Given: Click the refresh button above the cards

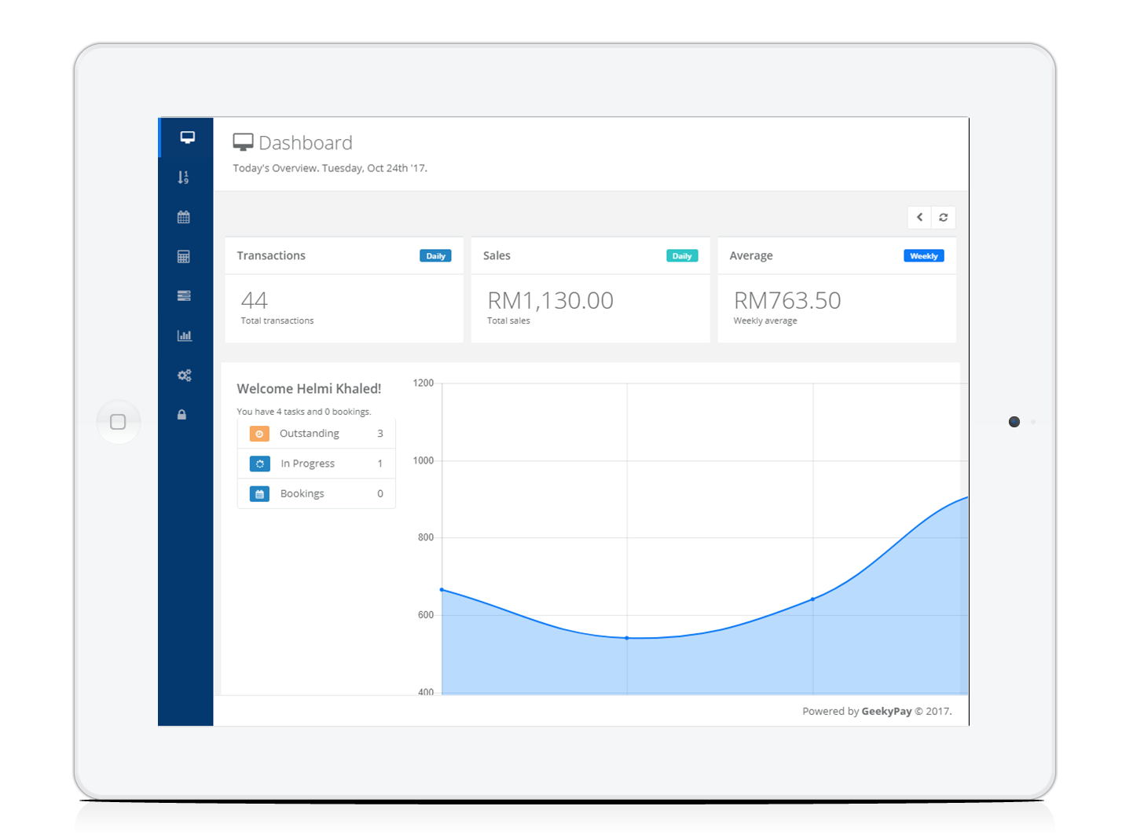Looking at the screenshot, I should tap(943, 218).
